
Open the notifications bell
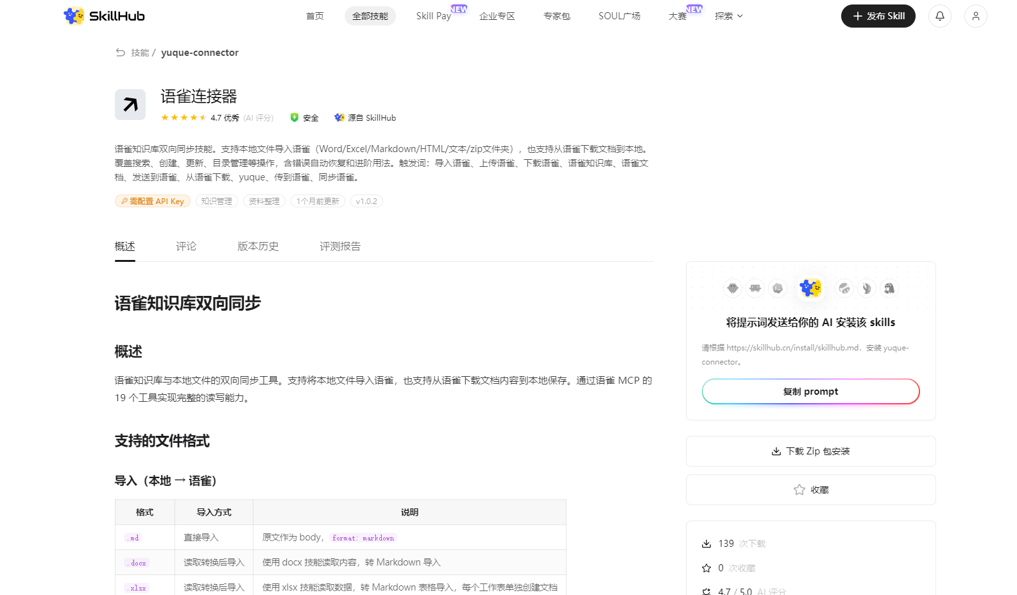click(940, 16)
